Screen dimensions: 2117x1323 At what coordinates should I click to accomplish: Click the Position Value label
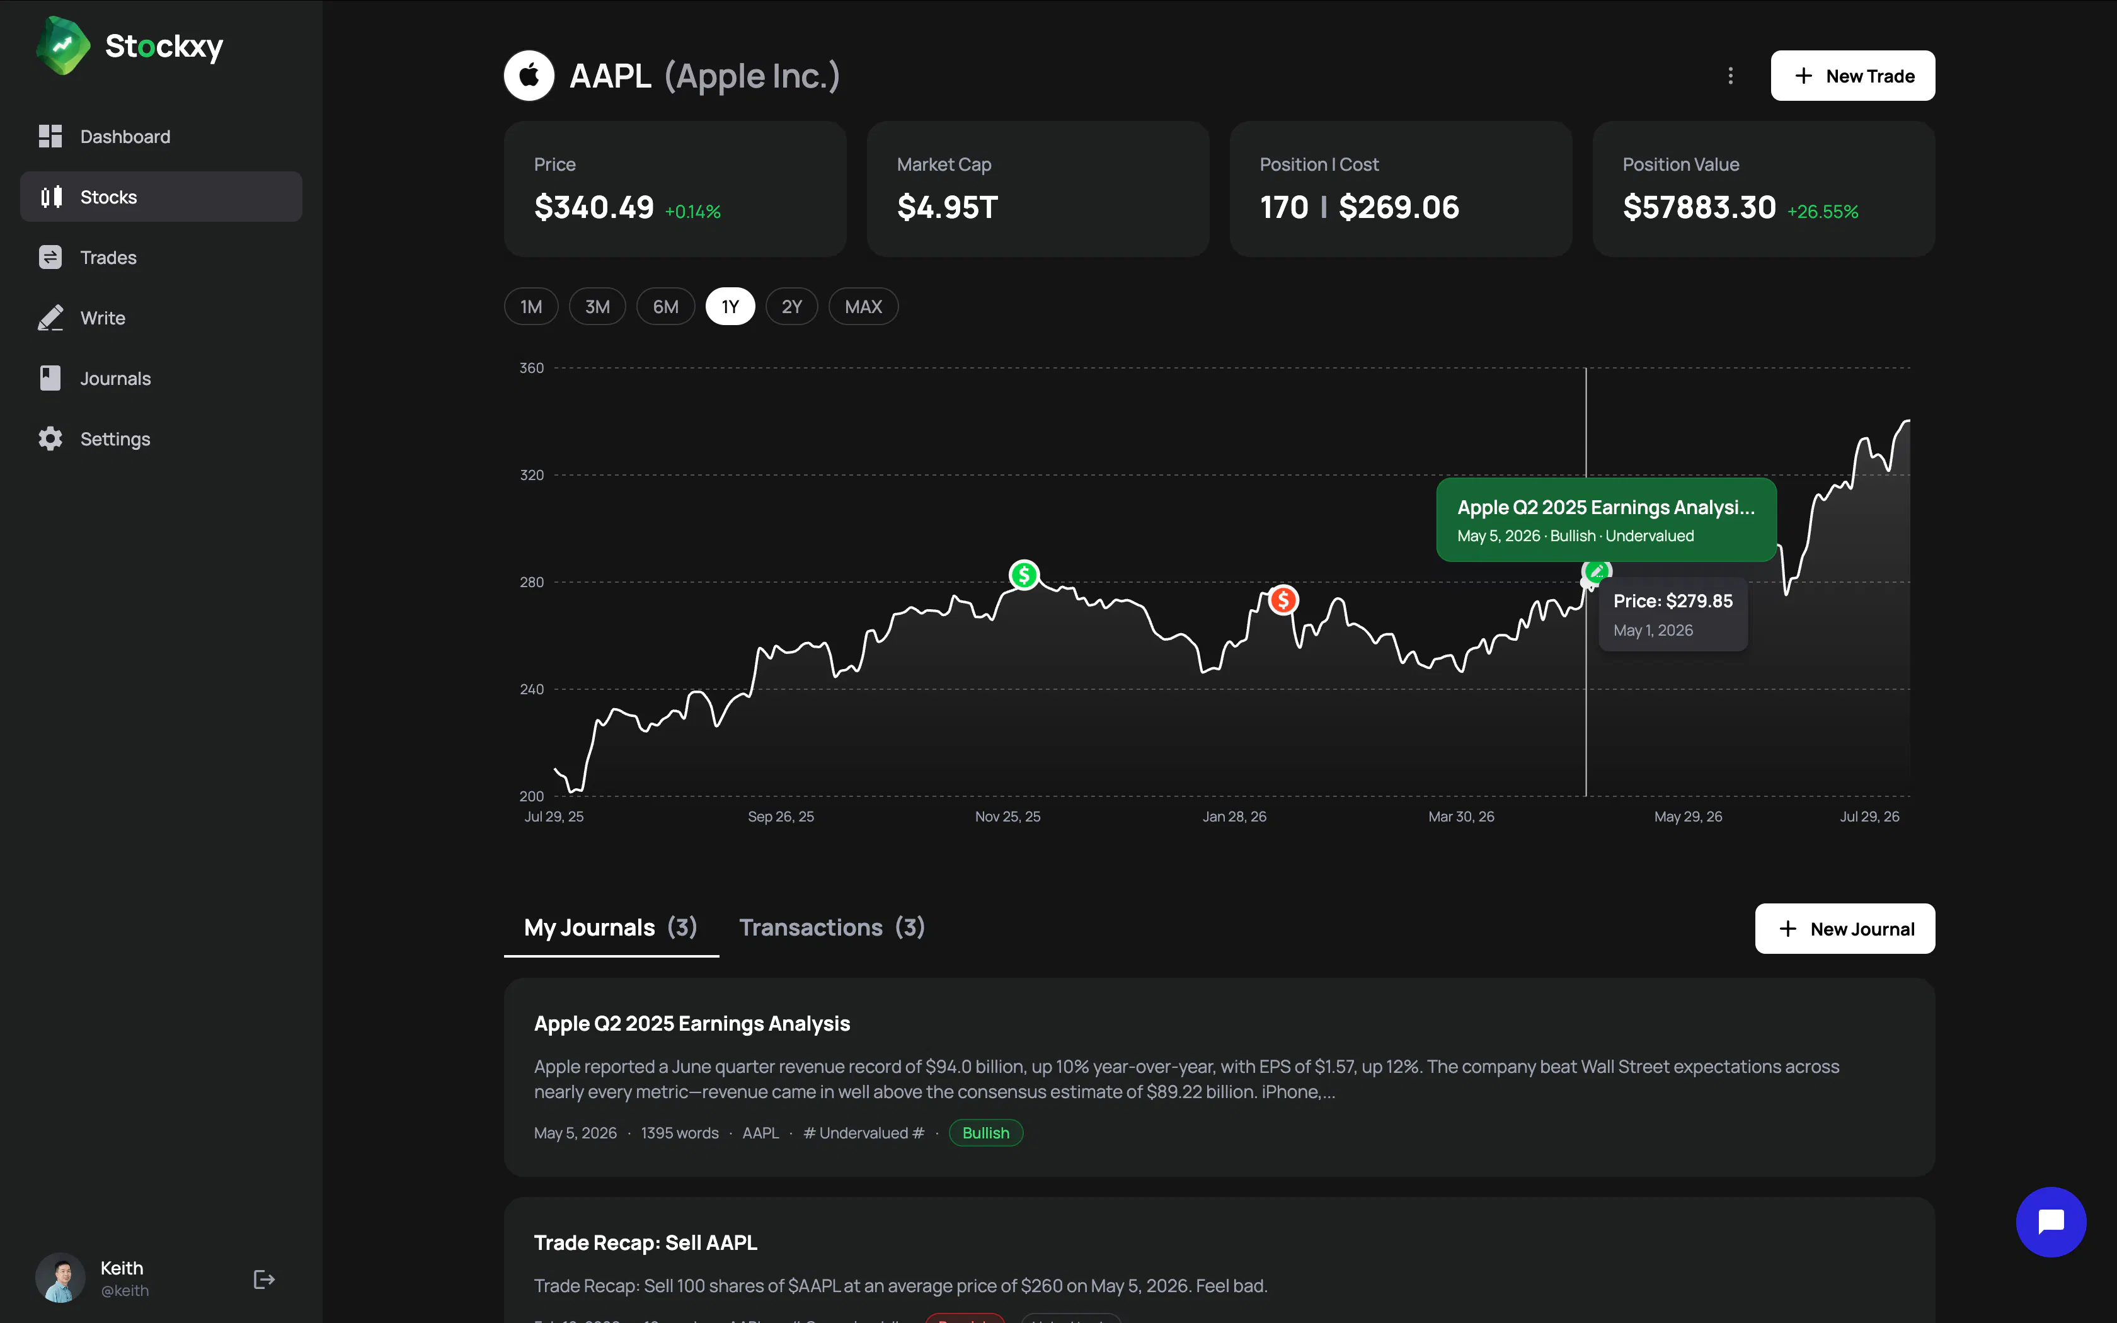pyautogui.click(x=1680, y=164)
